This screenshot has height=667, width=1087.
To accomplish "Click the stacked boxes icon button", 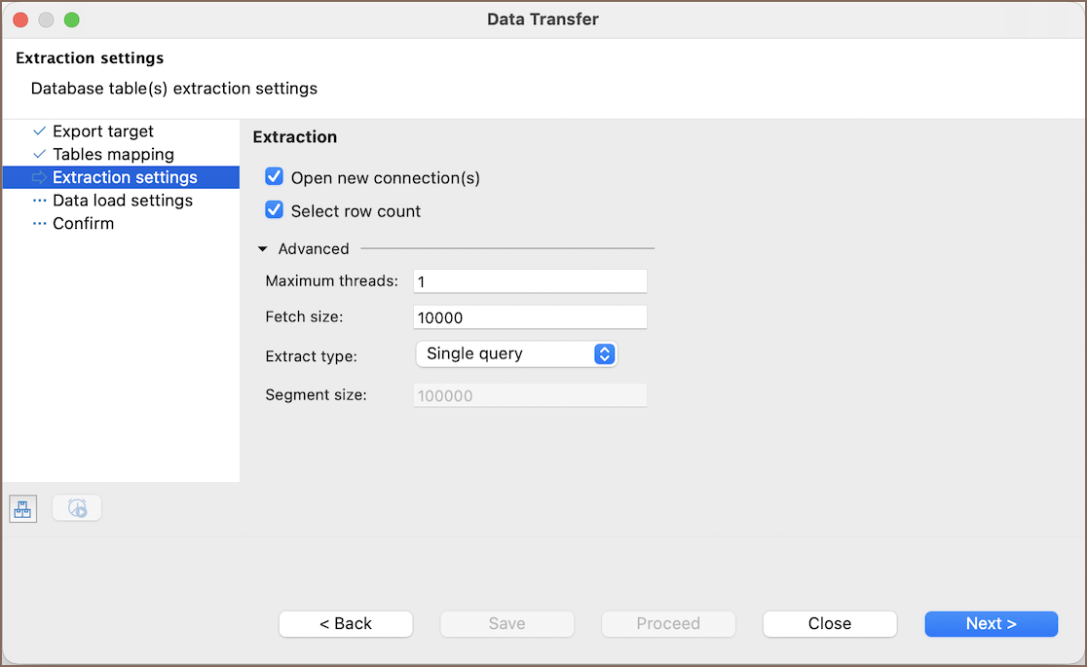I will [x=23, y=508].
